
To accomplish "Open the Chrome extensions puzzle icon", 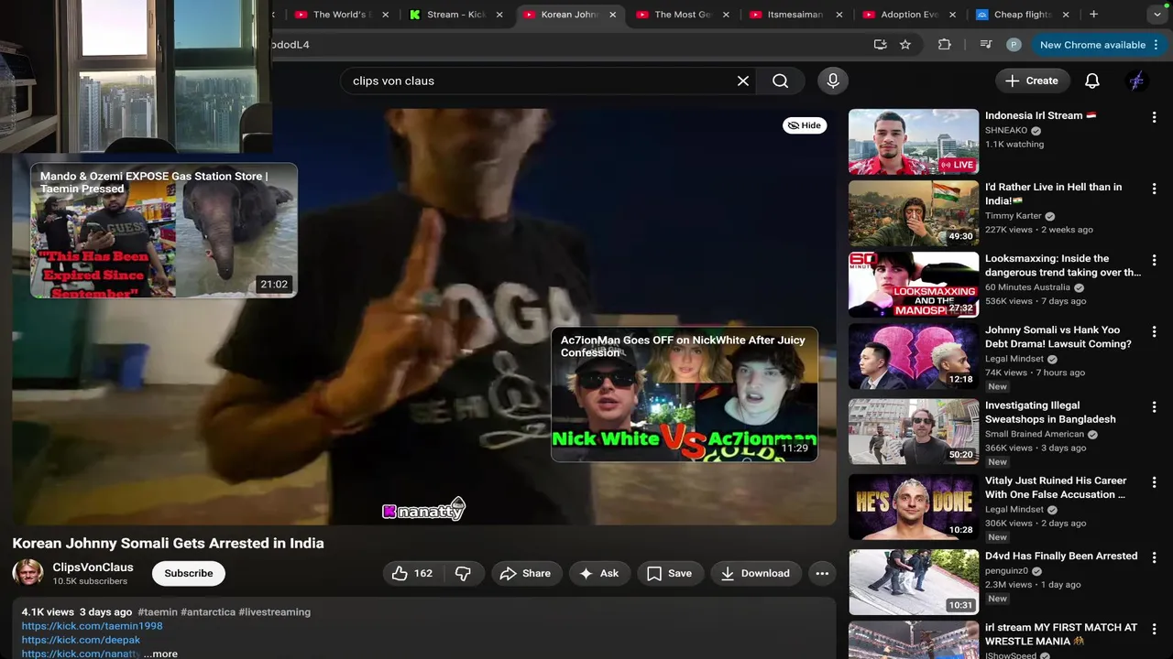I will pyautogui.click(x=945, y=44).
